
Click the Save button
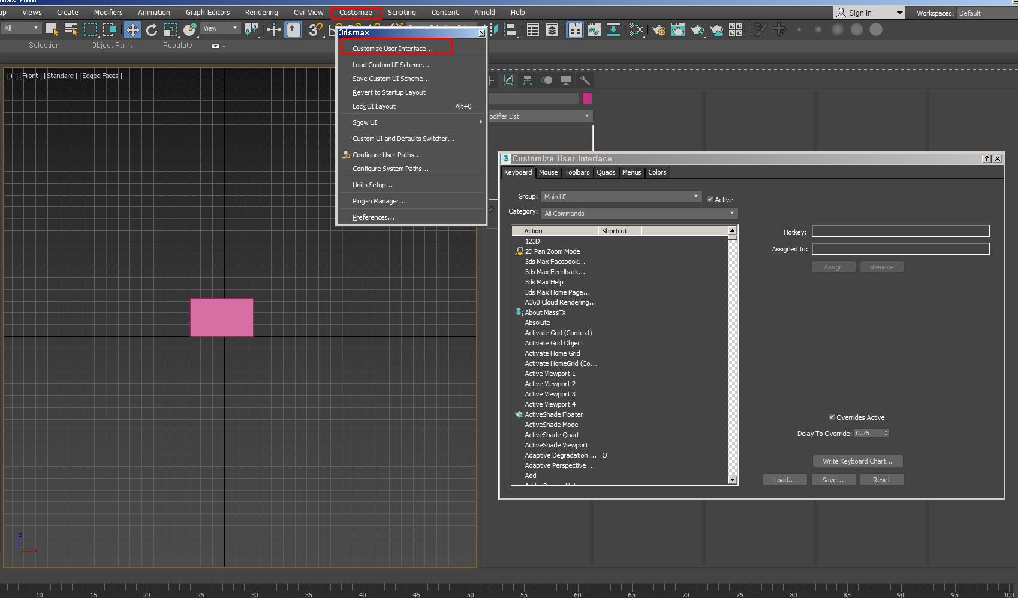[833, 480]
